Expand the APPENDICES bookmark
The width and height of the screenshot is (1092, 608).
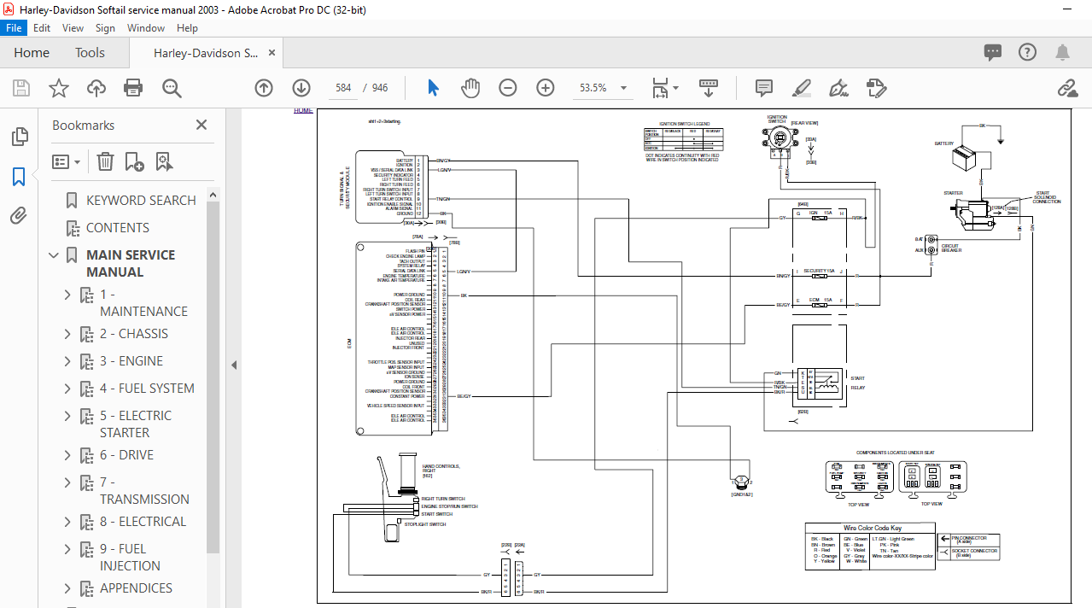[67, 588]
